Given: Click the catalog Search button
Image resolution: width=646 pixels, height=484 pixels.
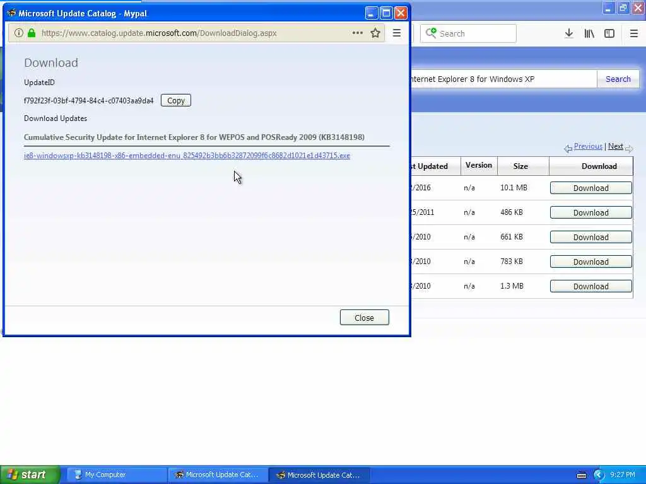Looking at the screenshot, I should [x=618, y=79].
